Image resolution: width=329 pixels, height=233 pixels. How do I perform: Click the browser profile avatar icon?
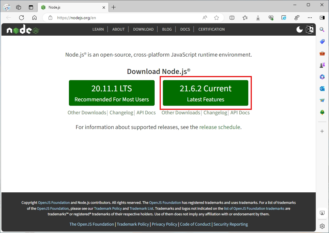tap(7, 7)
